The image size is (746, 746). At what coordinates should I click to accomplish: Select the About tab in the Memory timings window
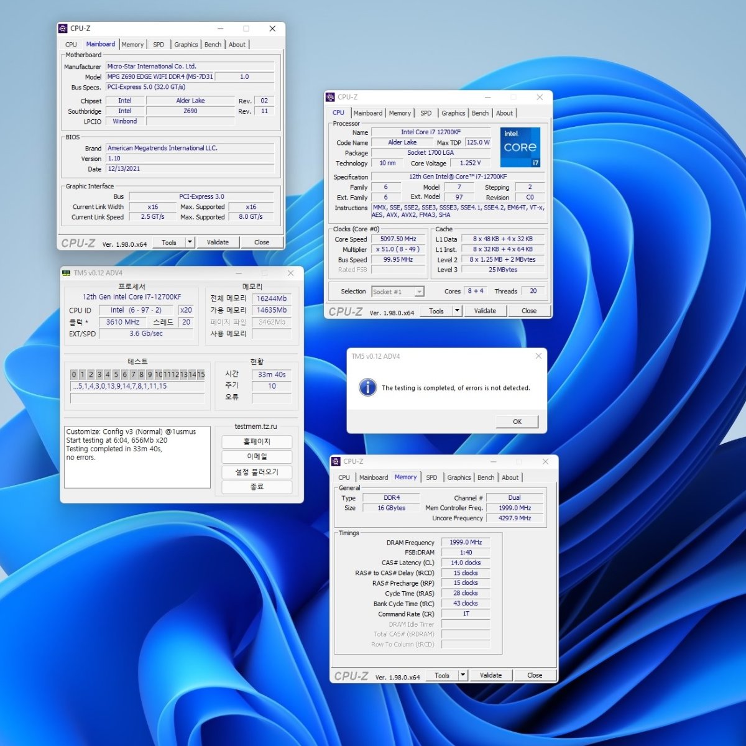510,477
